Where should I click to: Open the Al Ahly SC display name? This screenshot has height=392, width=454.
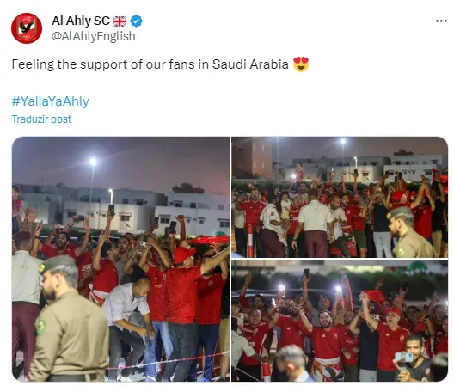click(81, 21)
